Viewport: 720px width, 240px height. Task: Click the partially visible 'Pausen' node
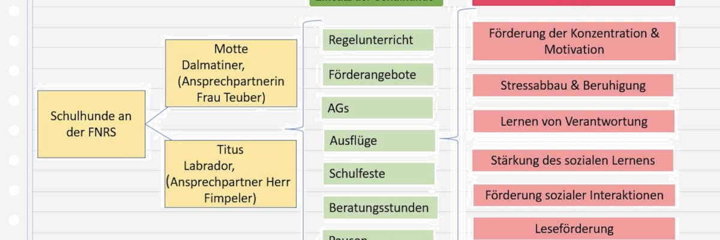pos(379,235)
